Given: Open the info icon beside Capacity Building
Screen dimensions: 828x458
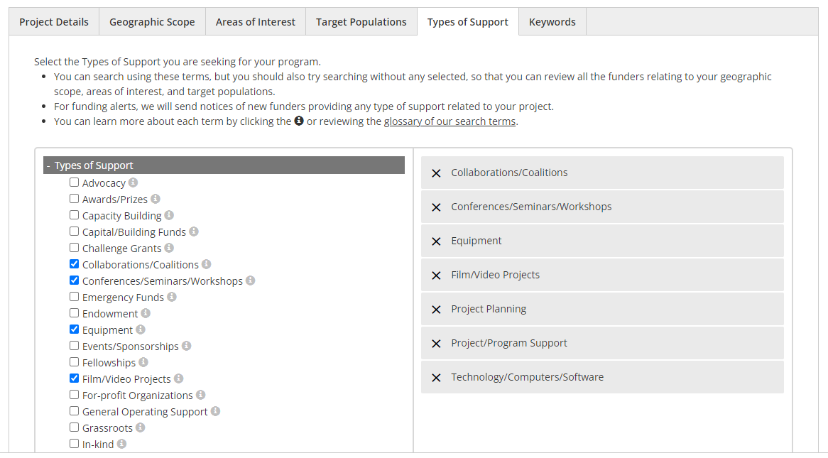Looking at the screenshot, I should pos(169,215).
